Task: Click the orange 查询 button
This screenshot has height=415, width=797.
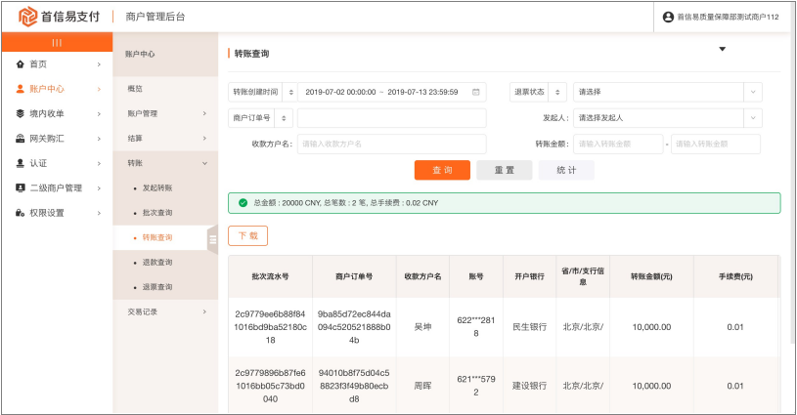Action: [x=442, y=170]
